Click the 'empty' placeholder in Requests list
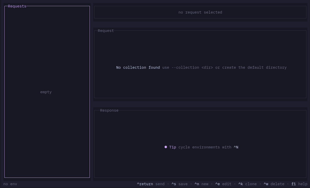Viewport: 310px width, 188px height. point(46,92)
